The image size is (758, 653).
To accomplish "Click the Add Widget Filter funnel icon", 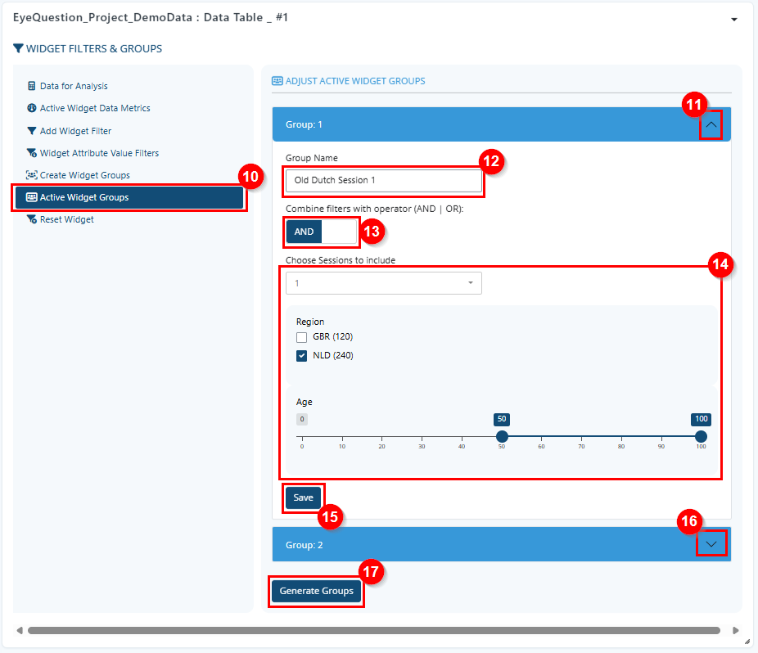I will point(31,131).
